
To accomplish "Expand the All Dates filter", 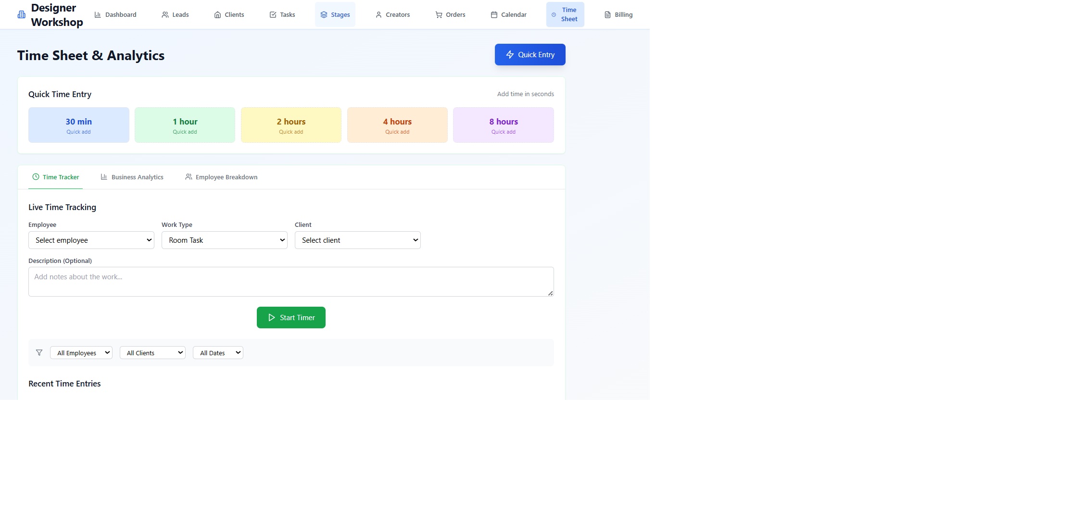I will coord(218,353).
